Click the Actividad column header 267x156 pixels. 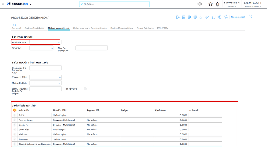193,111
